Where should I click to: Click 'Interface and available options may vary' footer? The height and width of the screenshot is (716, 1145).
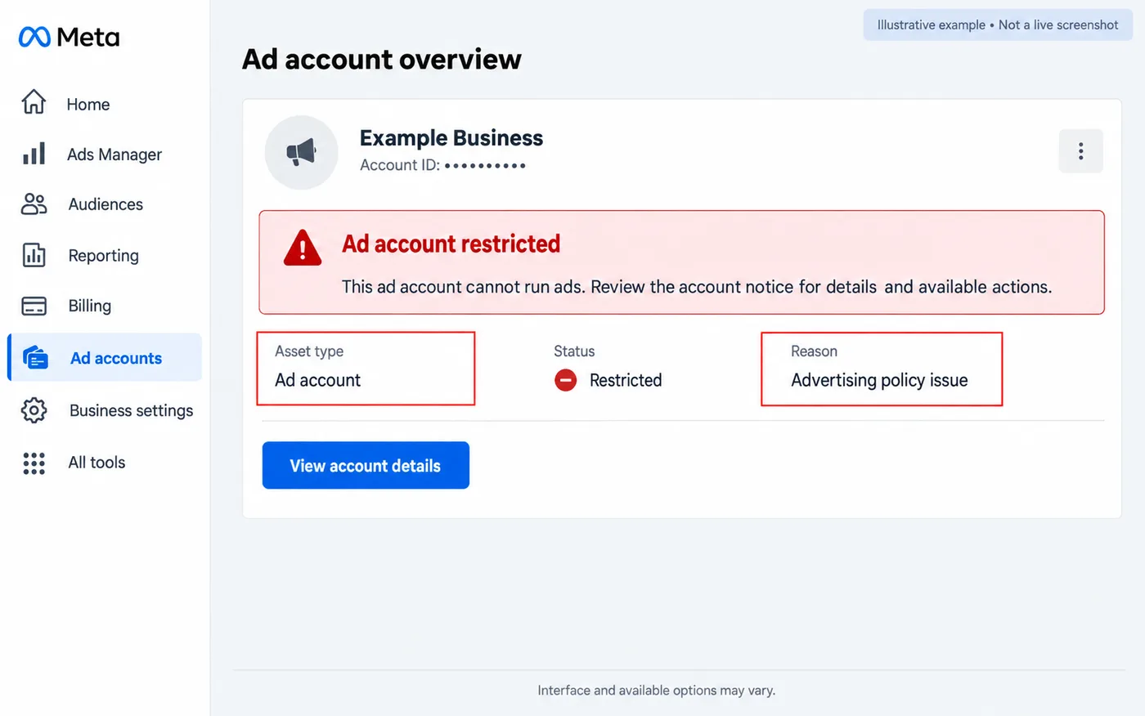click(657, 691)
